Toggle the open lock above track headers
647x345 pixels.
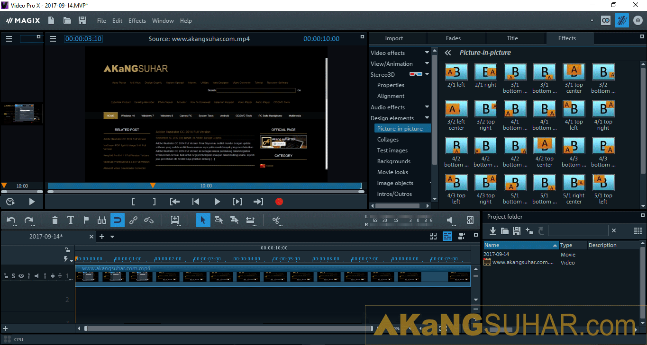(67, 249)
